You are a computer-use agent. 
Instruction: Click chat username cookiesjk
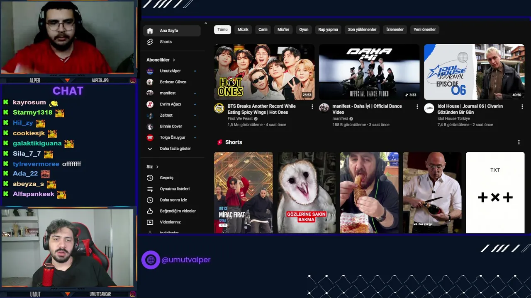[x=29, y=133]
